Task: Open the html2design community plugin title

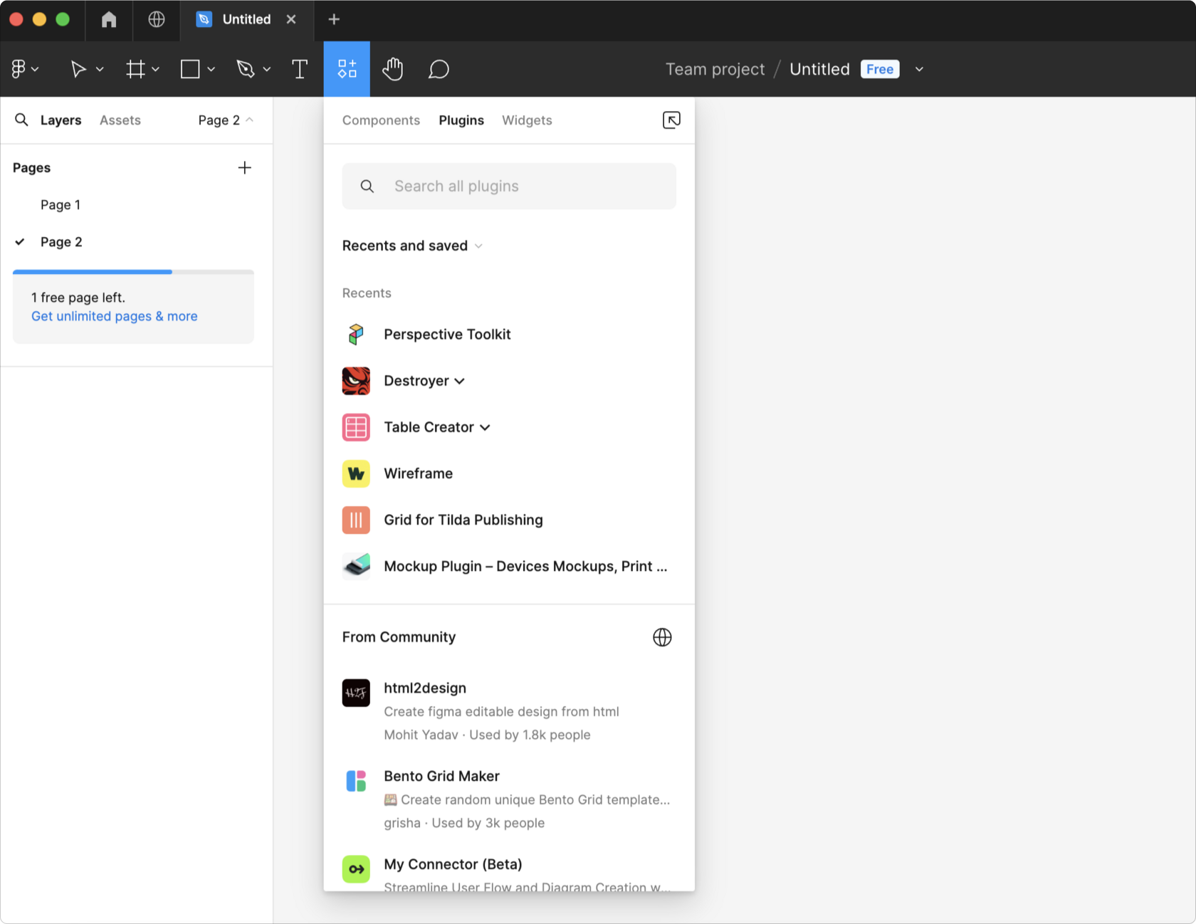Action: coord(425,688)
